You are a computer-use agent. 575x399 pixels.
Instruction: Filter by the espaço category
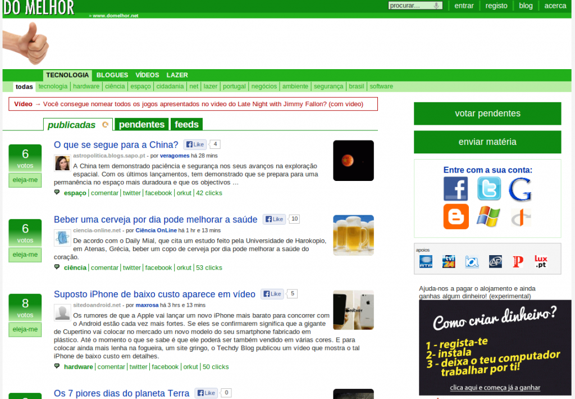pyautogui.click(x=140, y=86)
